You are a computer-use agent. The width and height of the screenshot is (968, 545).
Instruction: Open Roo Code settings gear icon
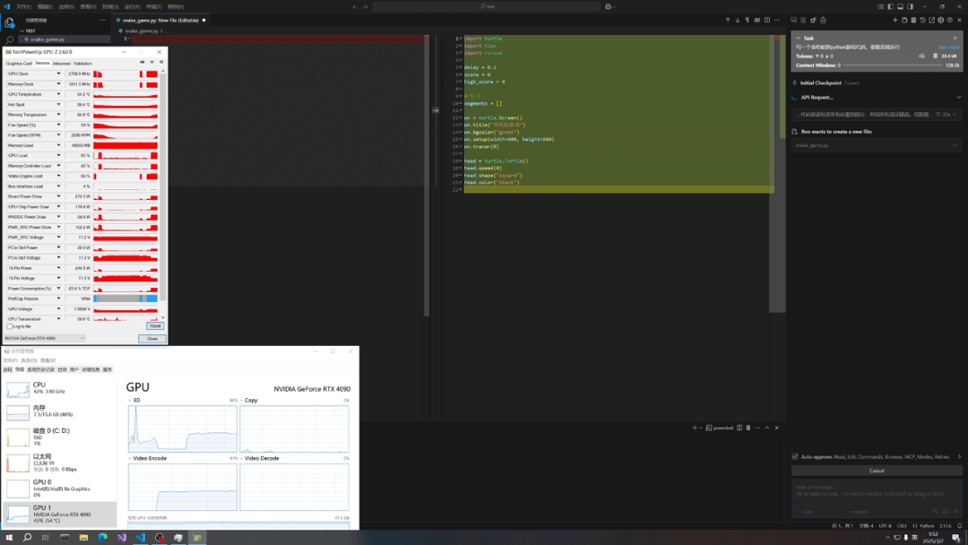[942, 20]
